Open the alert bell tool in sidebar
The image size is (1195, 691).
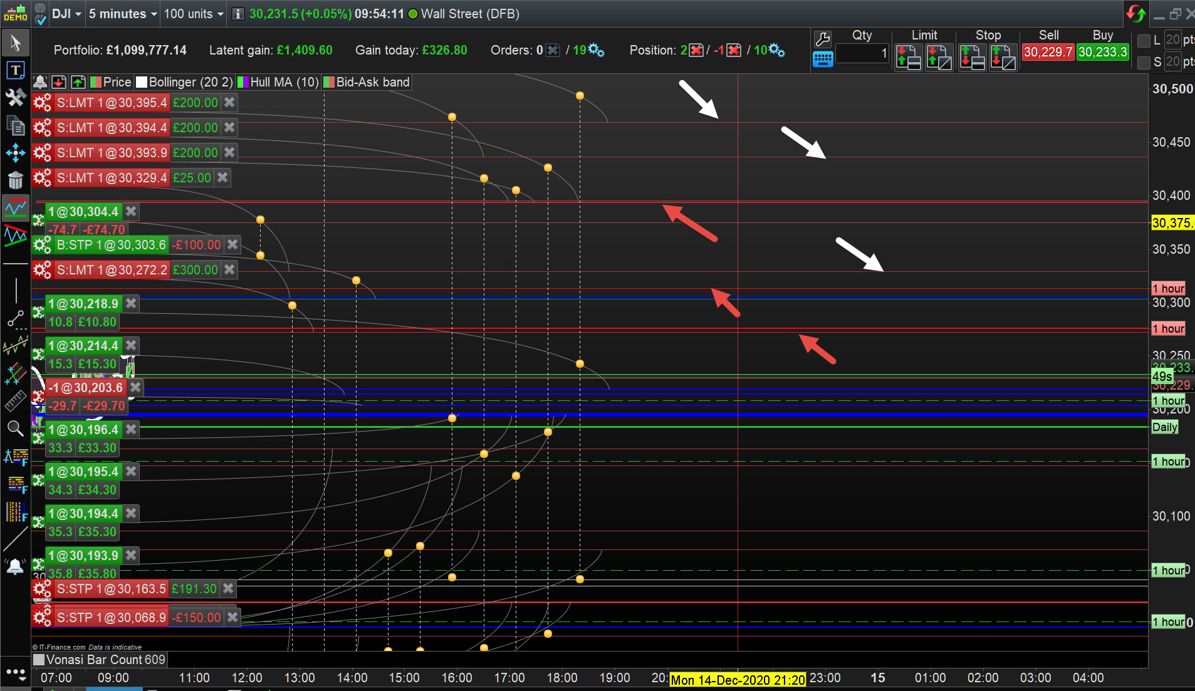(x=16, y=568)
